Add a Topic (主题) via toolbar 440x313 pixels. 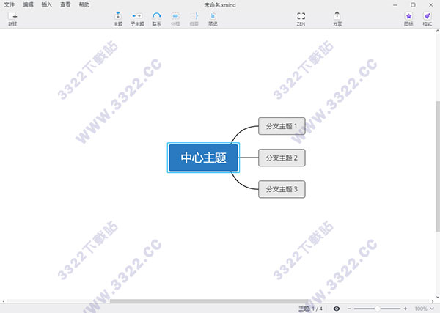click(118, 19)
